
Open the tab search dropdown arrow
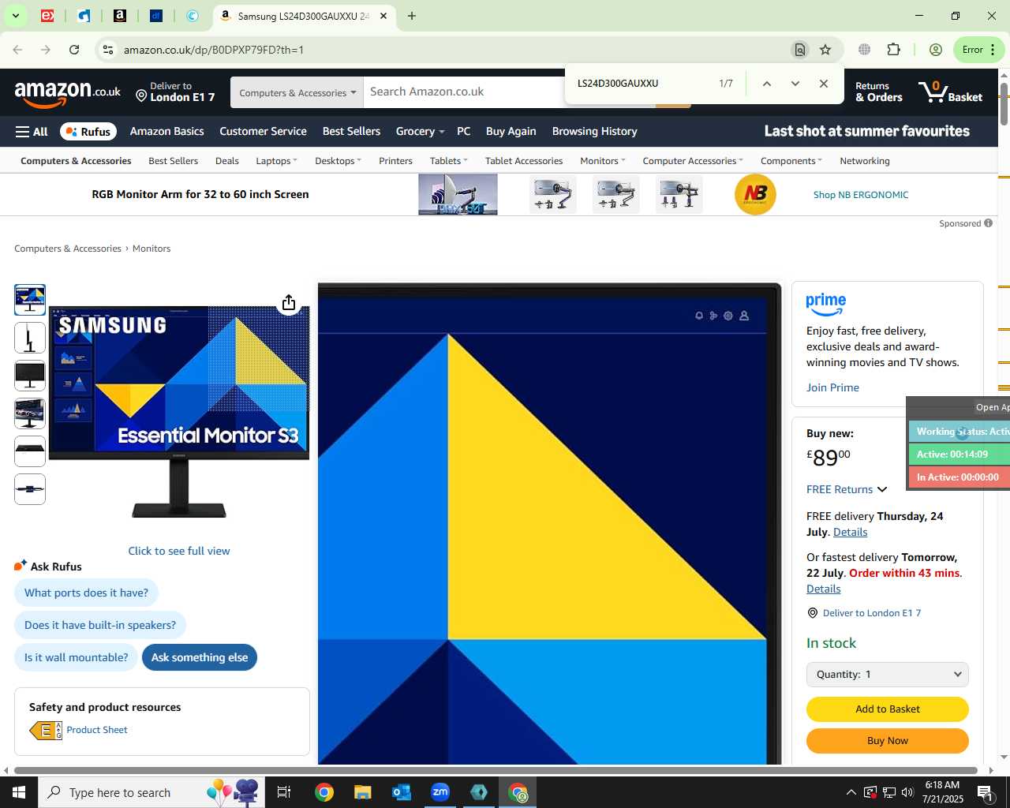[15, 16]
